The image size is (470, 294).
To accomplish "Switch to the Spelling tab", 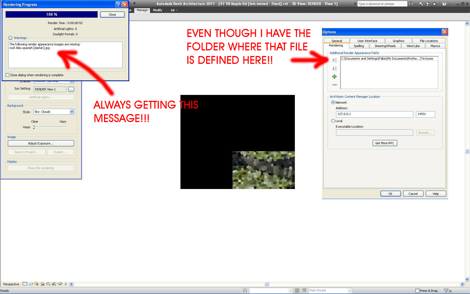I will pos(359,46).
